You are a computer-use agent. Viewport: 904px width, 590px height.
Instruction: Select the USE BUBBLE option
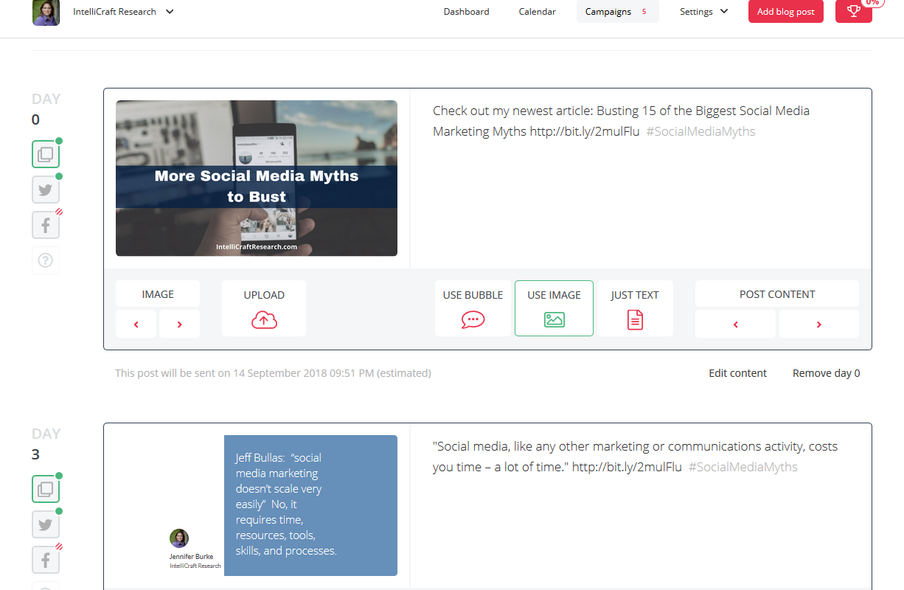pos(473,308)
